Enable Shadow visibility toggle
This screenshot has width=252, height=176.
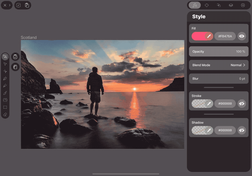click(242, 130)
